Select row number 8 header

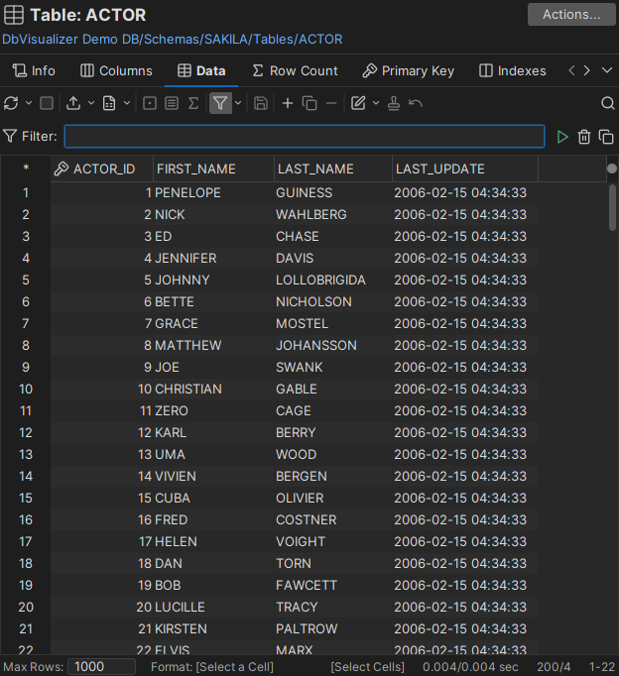(x=26, y=345)
